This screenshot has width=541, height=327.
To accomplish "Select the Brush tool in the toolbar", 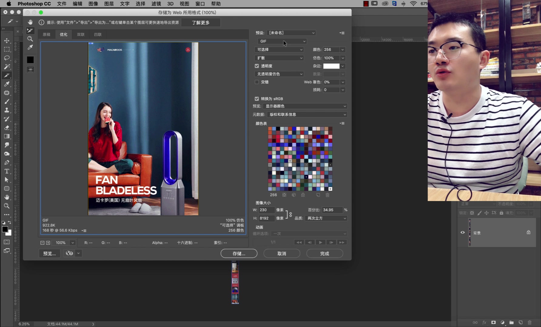I will (x=7, y=101).
